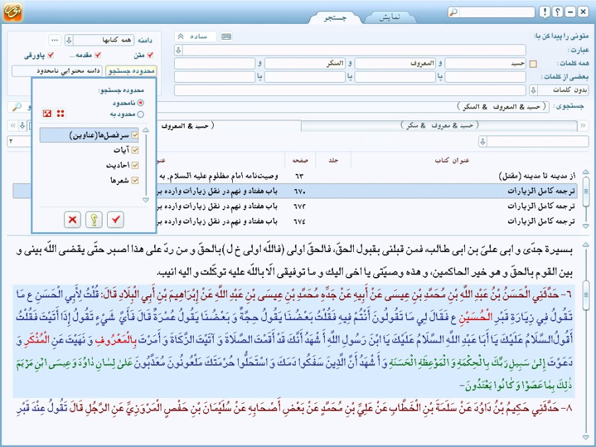Screen dimensions: 596x447
Task: Click the input field containing حسین
Action: [485, 63]
